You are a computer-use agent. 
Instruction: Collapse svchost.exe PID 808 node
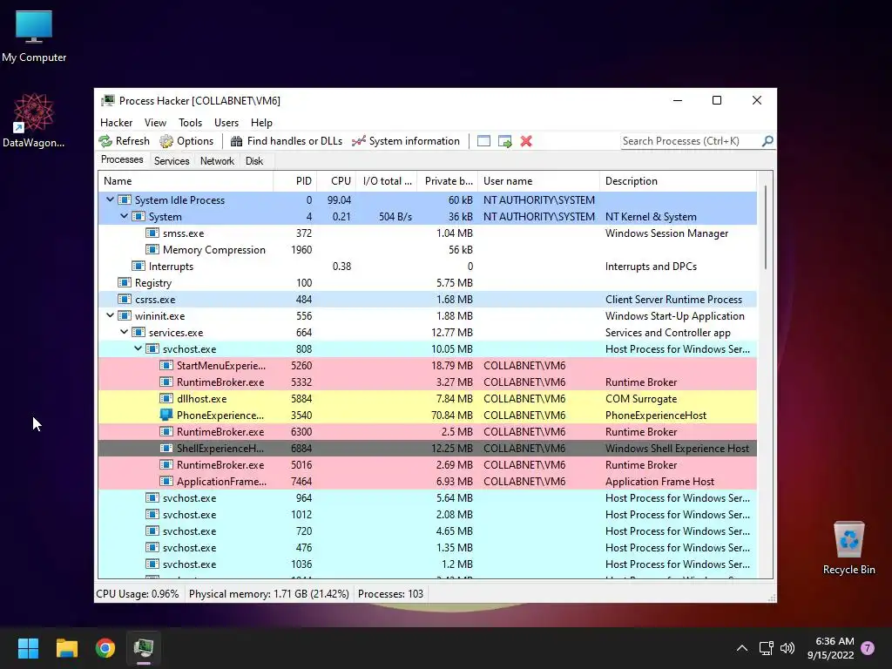coord(139,348)
